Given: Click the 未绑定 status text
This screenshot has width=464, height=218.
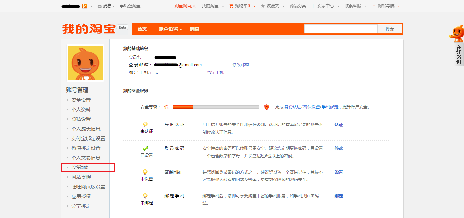Looking at the screenshot, I should coord(146,203).
